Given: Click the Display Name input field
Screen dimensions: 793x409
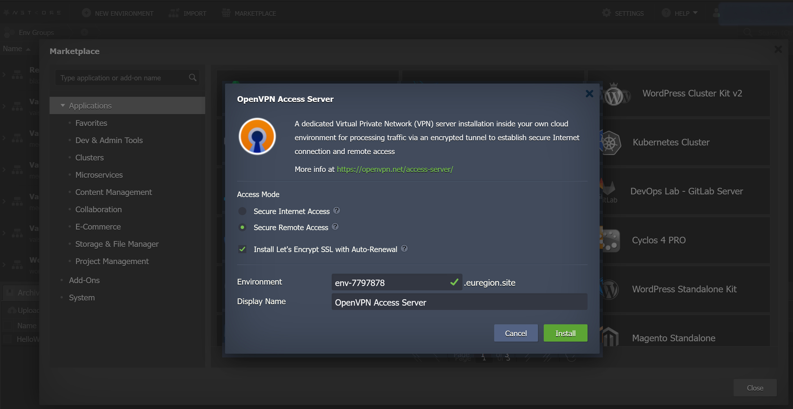Looking at the screenshot, I should point(459,302).
